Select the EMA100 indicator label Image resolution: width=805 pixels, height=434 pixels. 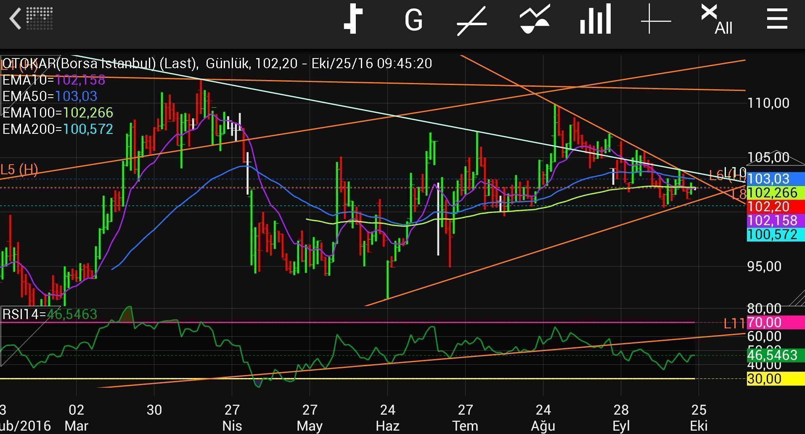pos(58,113)
